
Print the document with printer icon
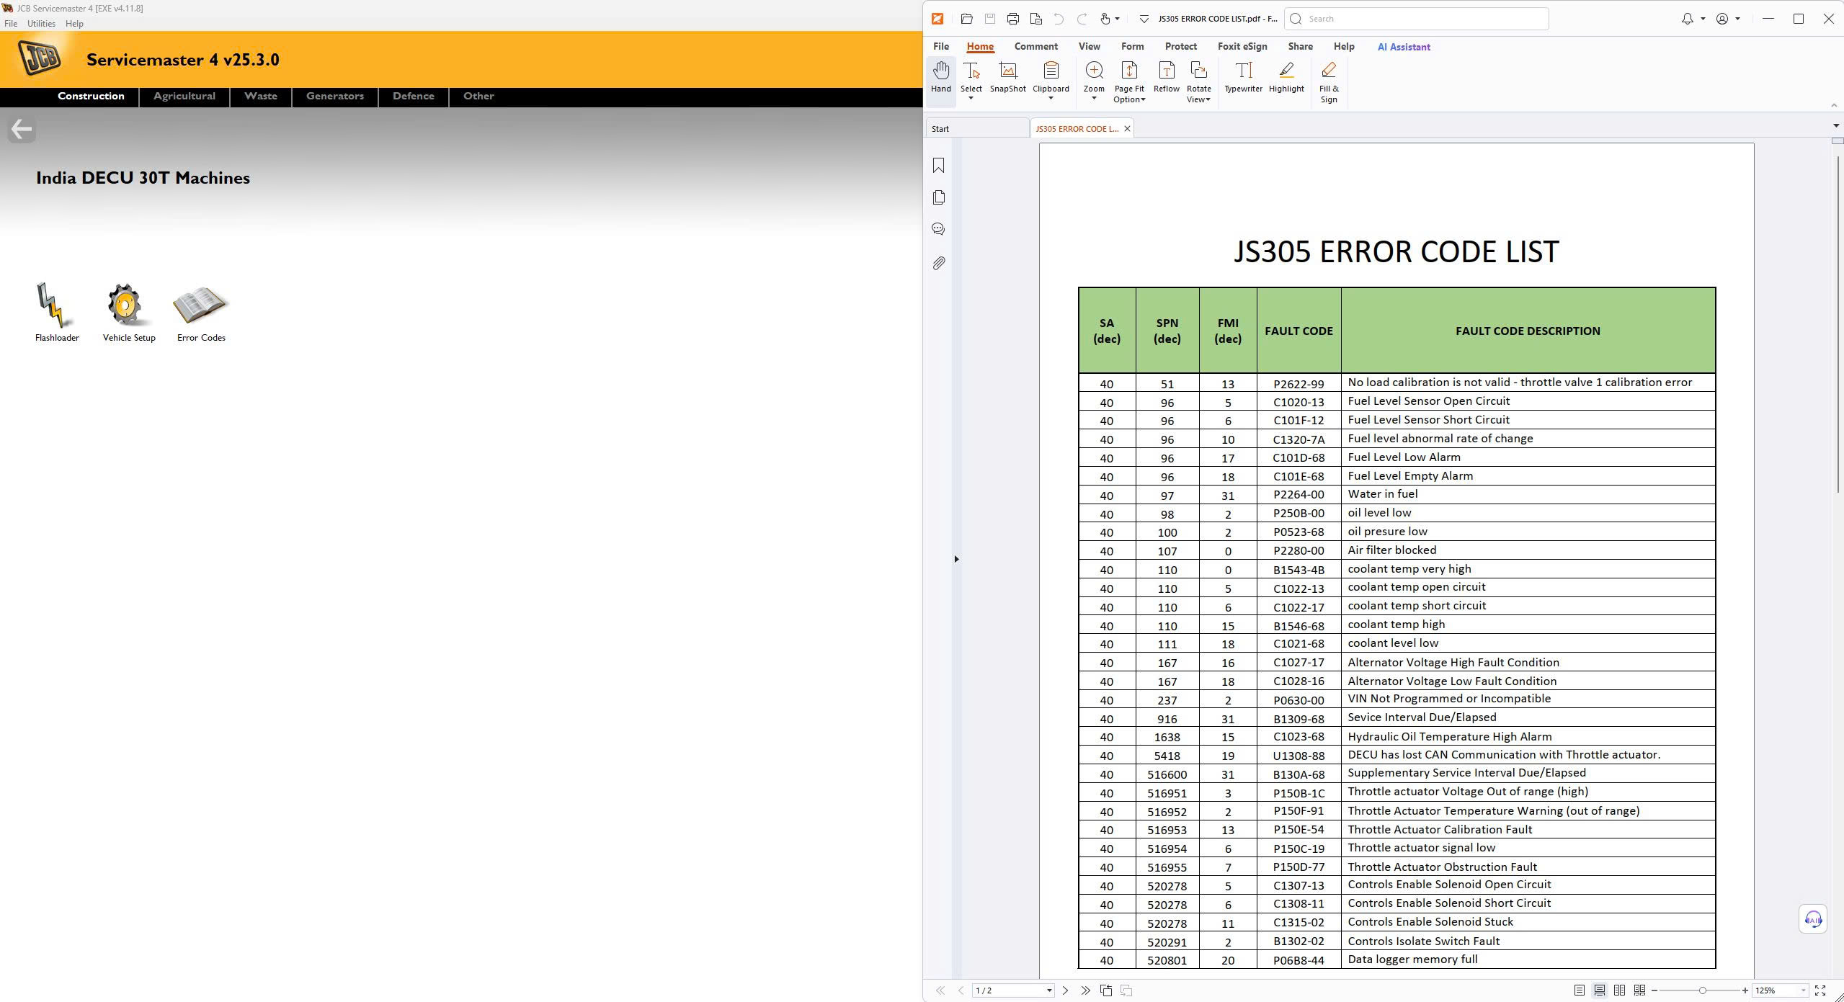click(1012, 19)
